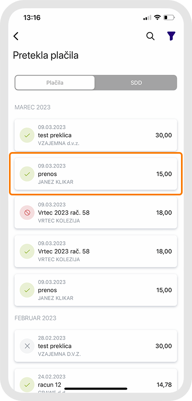Open test preklica payment VZAJEMNA d.v.z. 09.03.2023
This screenshot has width=192, height=401.
pyautogui.click(x=96, y=135)
